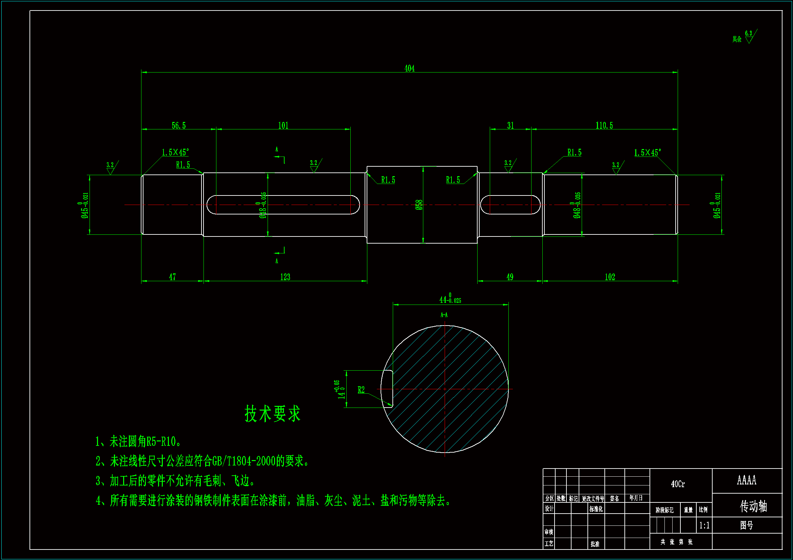The width and height of the screenshot is (793, 560).
Task: Select the 设计 cell in the title block
Action: pos(549,509)
